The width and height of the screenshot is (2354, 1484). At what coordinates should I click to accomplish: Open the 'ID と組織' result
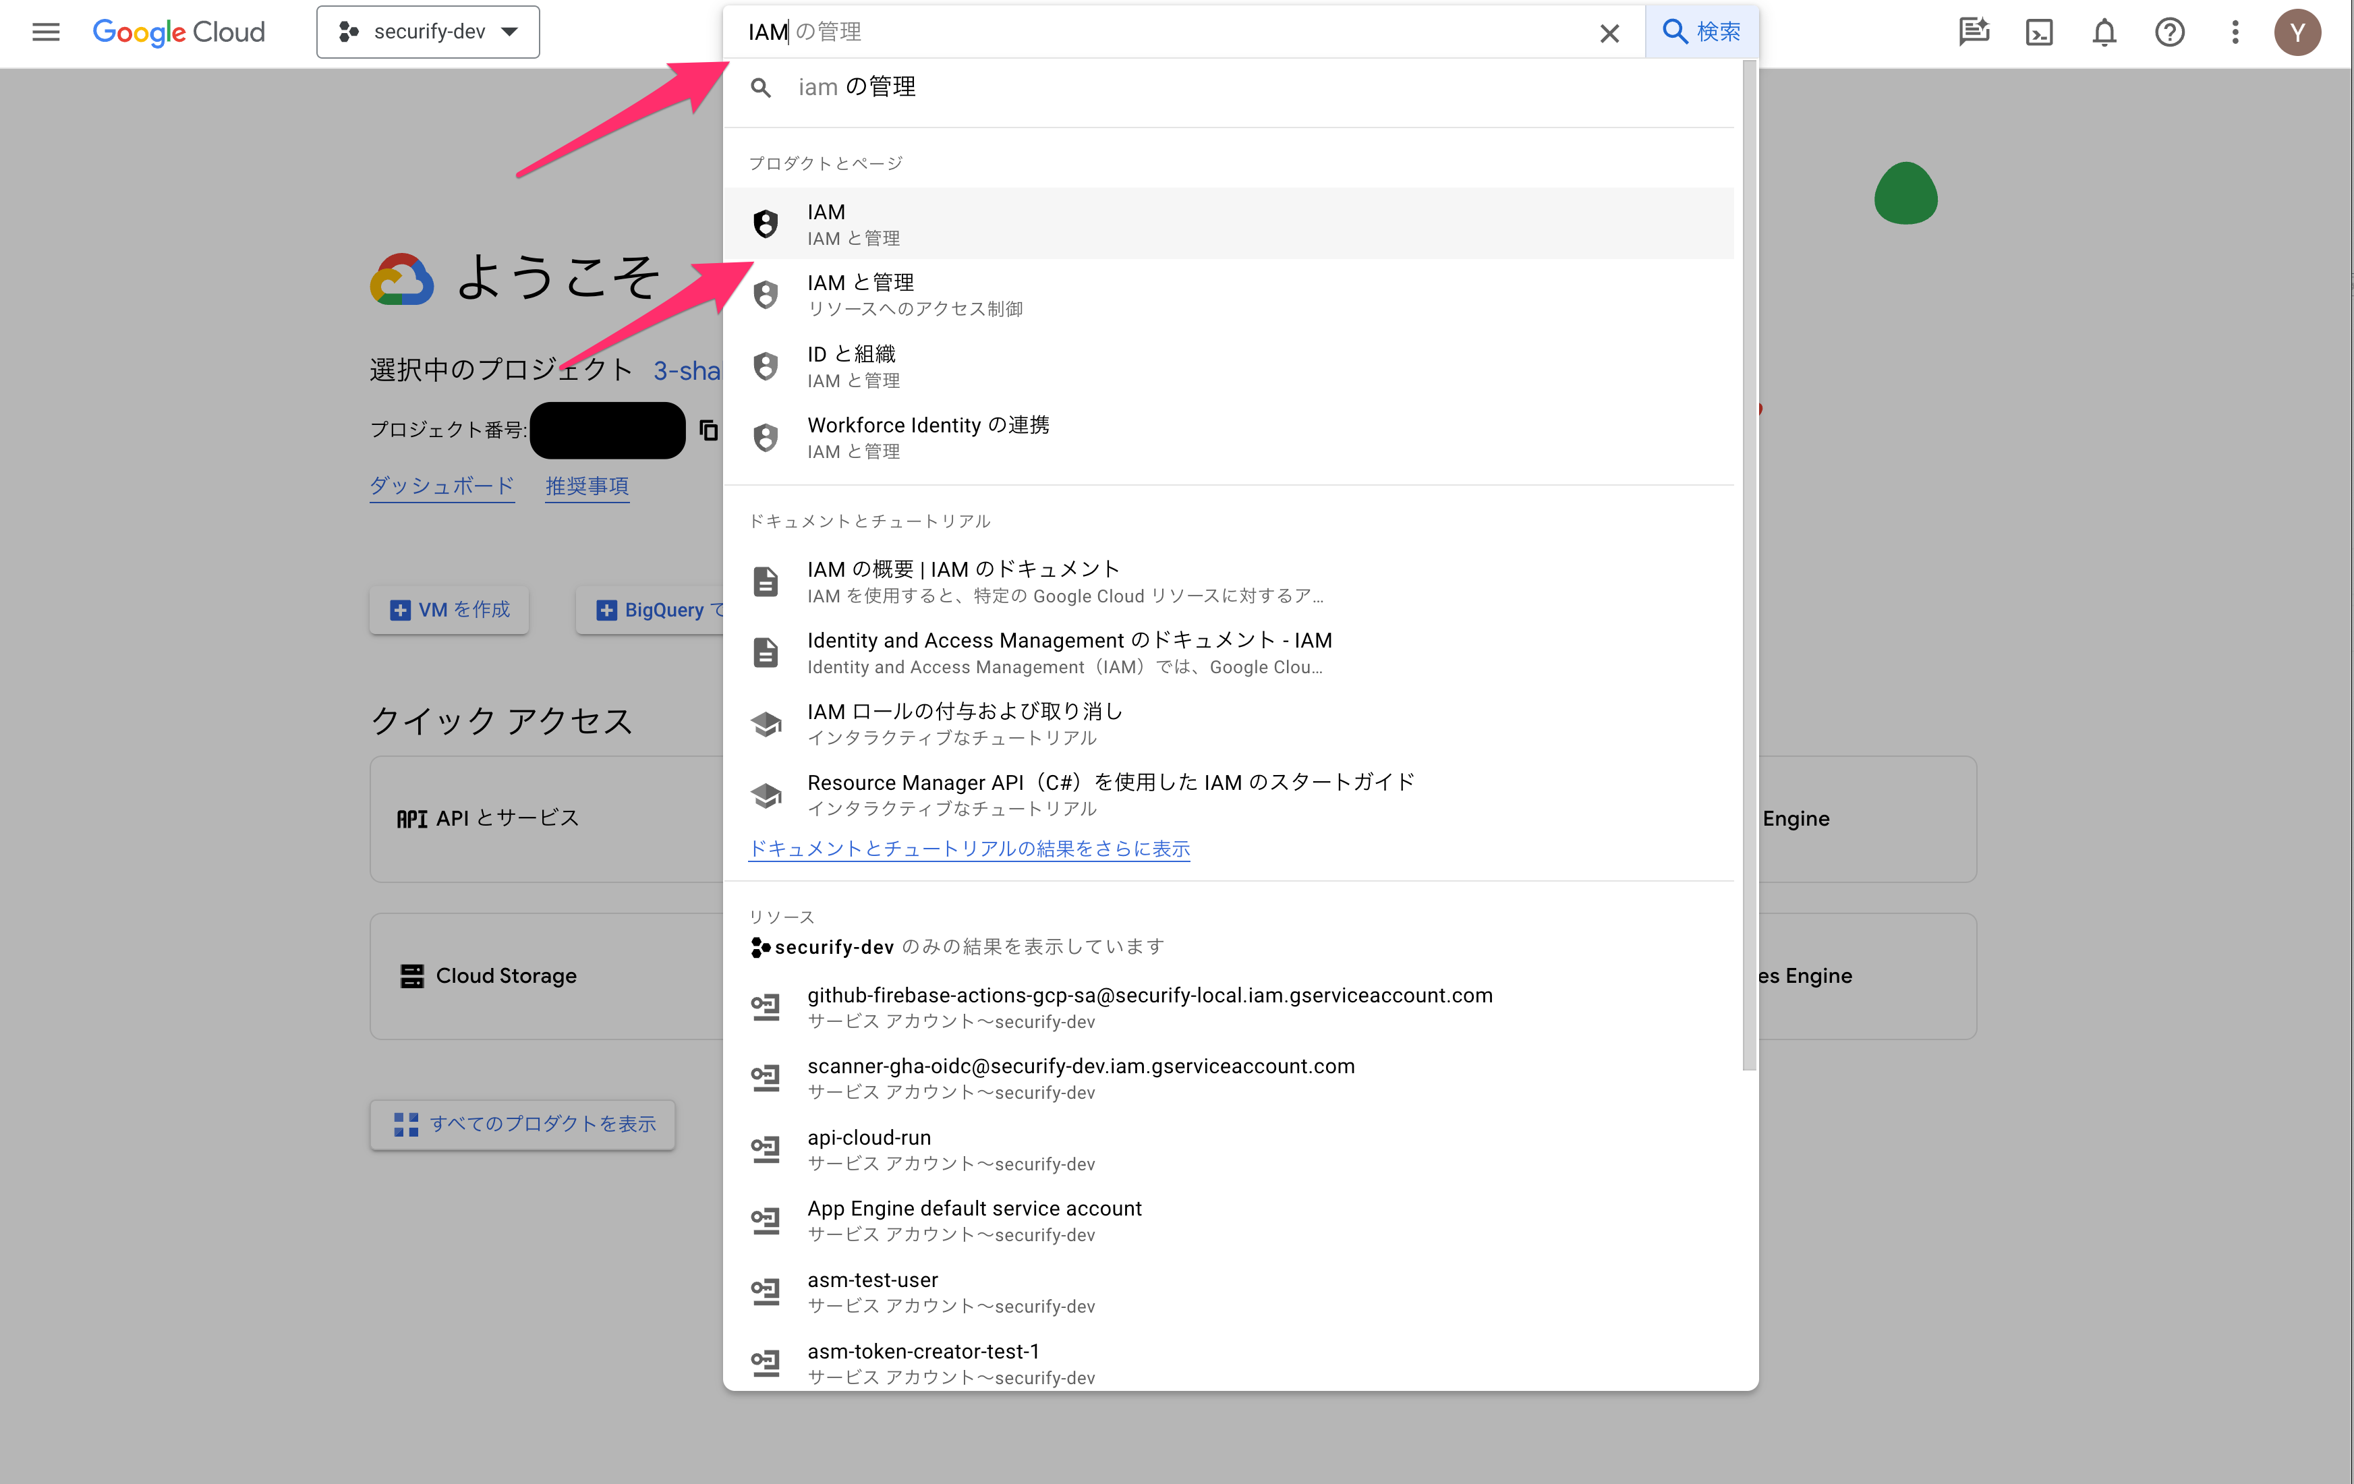click(1229, 366)
